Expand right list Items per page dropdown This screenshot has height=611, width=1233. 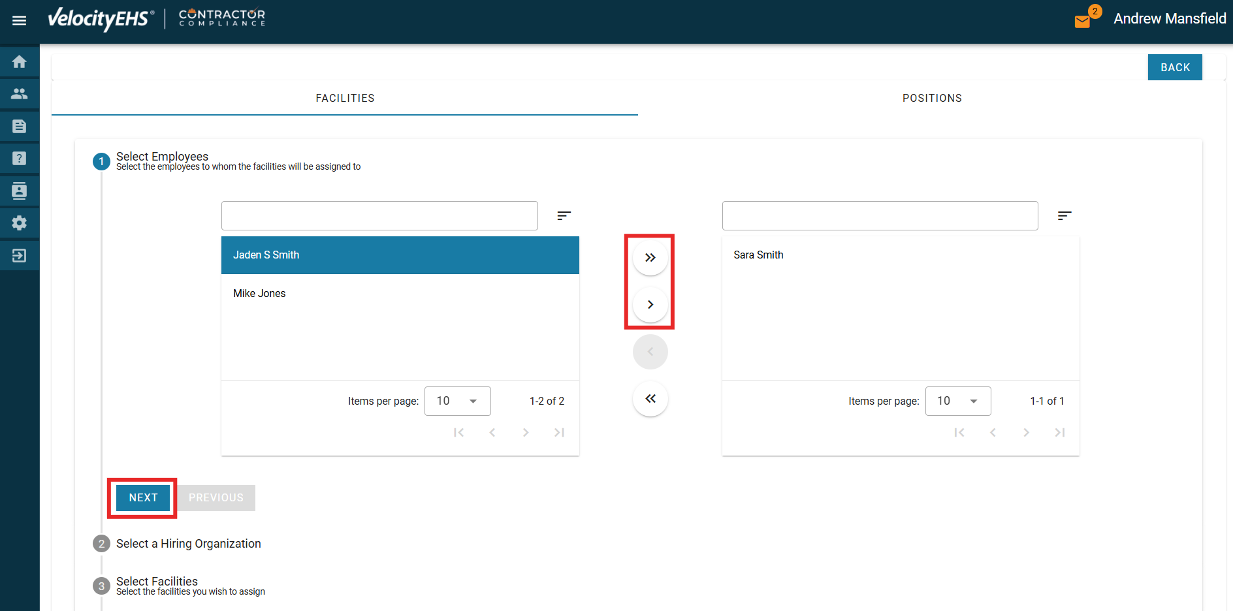957,401
